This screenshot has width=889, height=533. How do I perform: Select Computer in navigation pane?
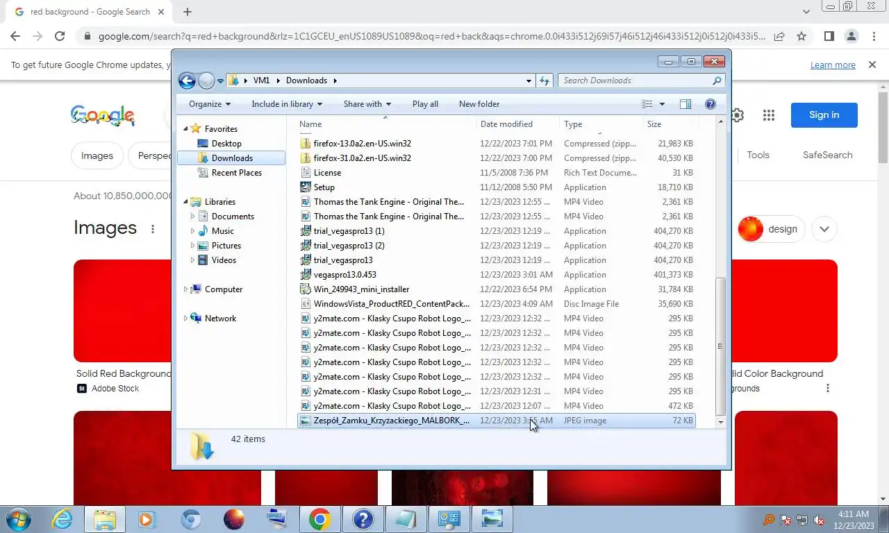pos(224,289)
